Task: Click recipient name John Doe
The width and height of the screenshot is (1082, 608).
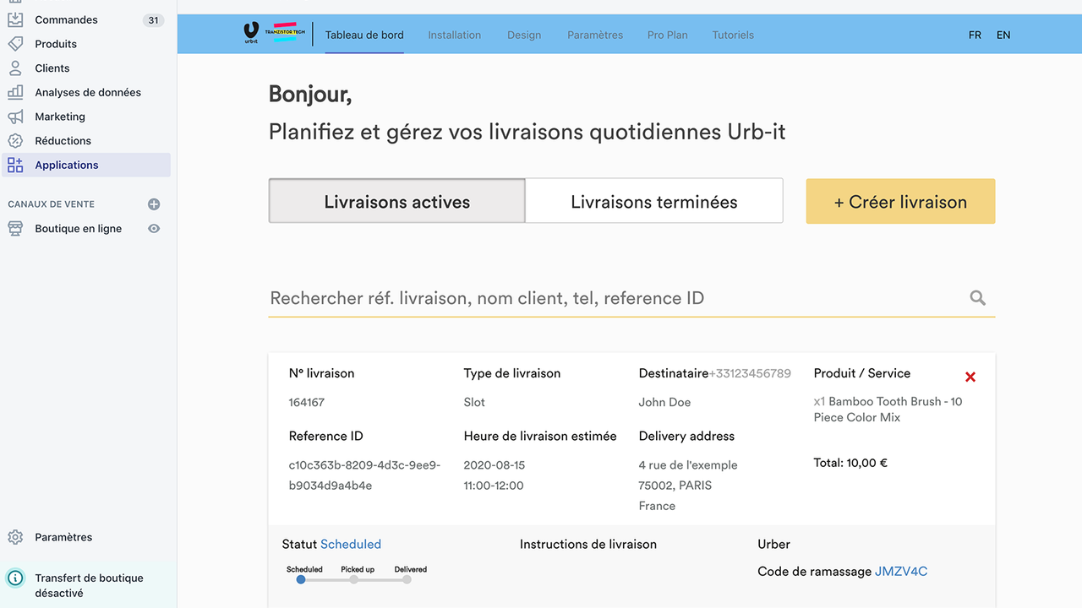Action: point(664,402)
